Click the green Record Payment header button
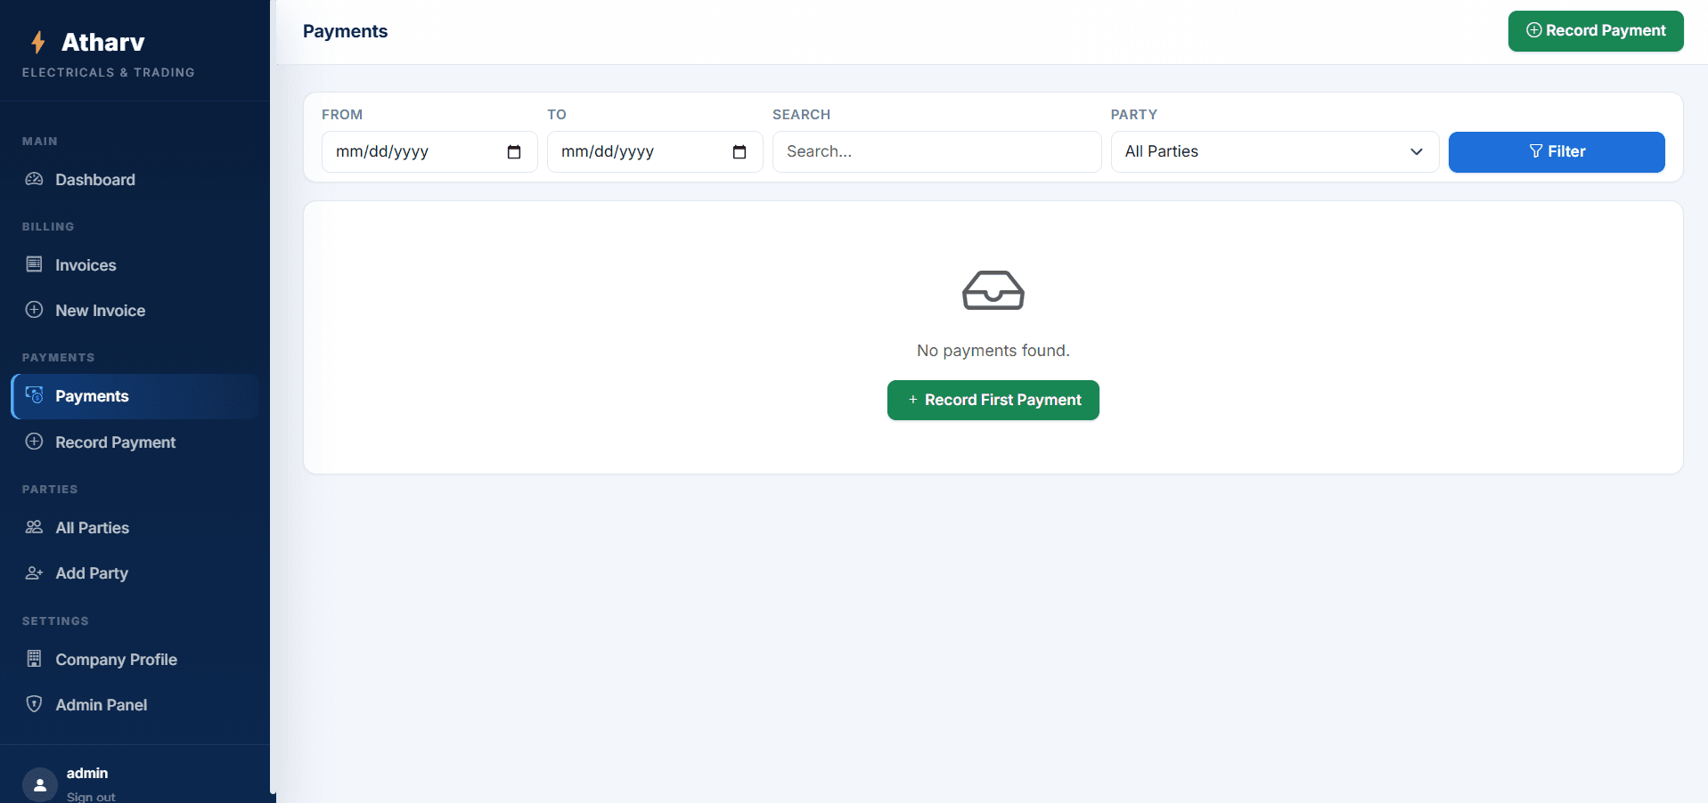Screen dimensions: 1708x803 coord(1596,31)
